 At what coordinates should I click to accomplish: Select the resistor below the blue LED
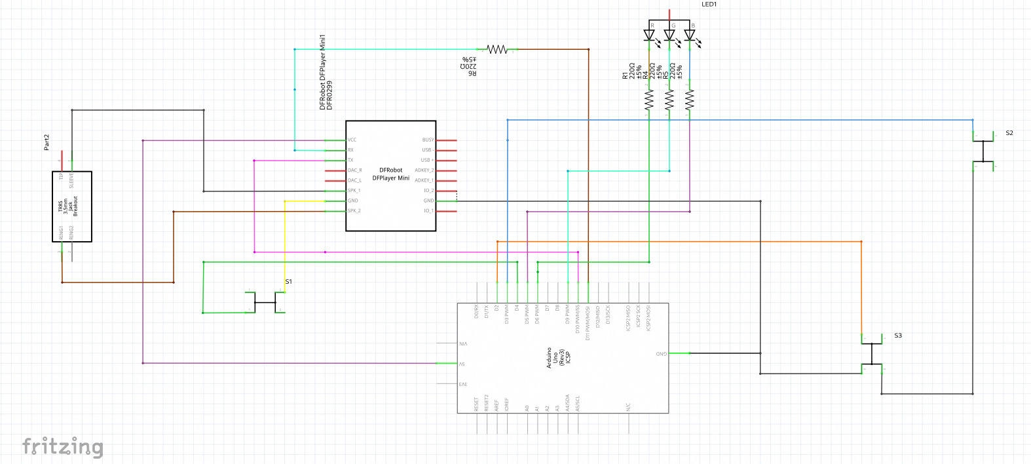[690, 100]
